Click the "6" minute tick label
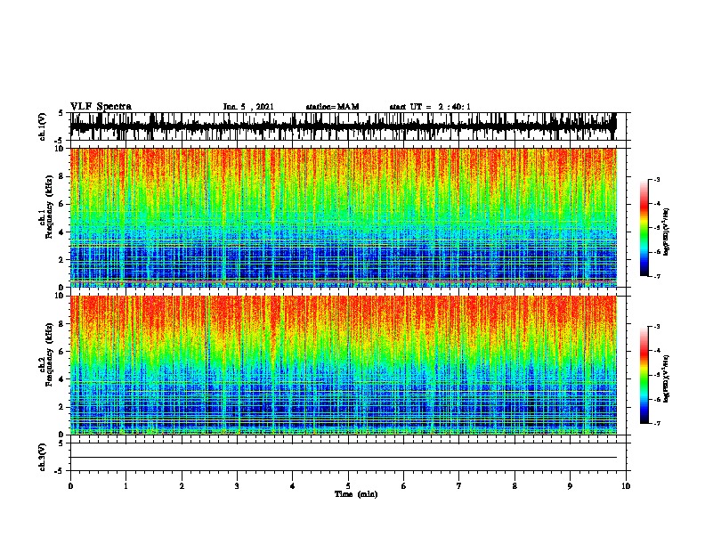 [x=404, y=486]
